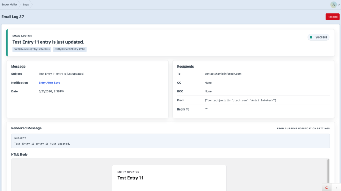This screenshot has height=191, width=341.
Task: Click the FROM CURRENT NOTIFICATION SETTINGS label
Action: coord(303,128)
